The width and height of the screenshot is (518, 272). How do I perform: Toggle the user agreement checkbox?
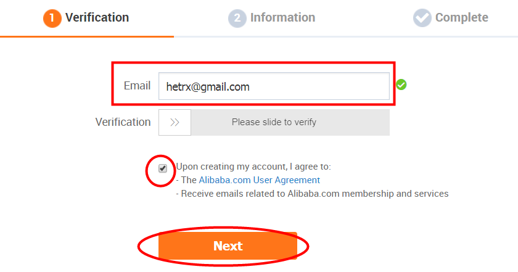coord(163,168)
